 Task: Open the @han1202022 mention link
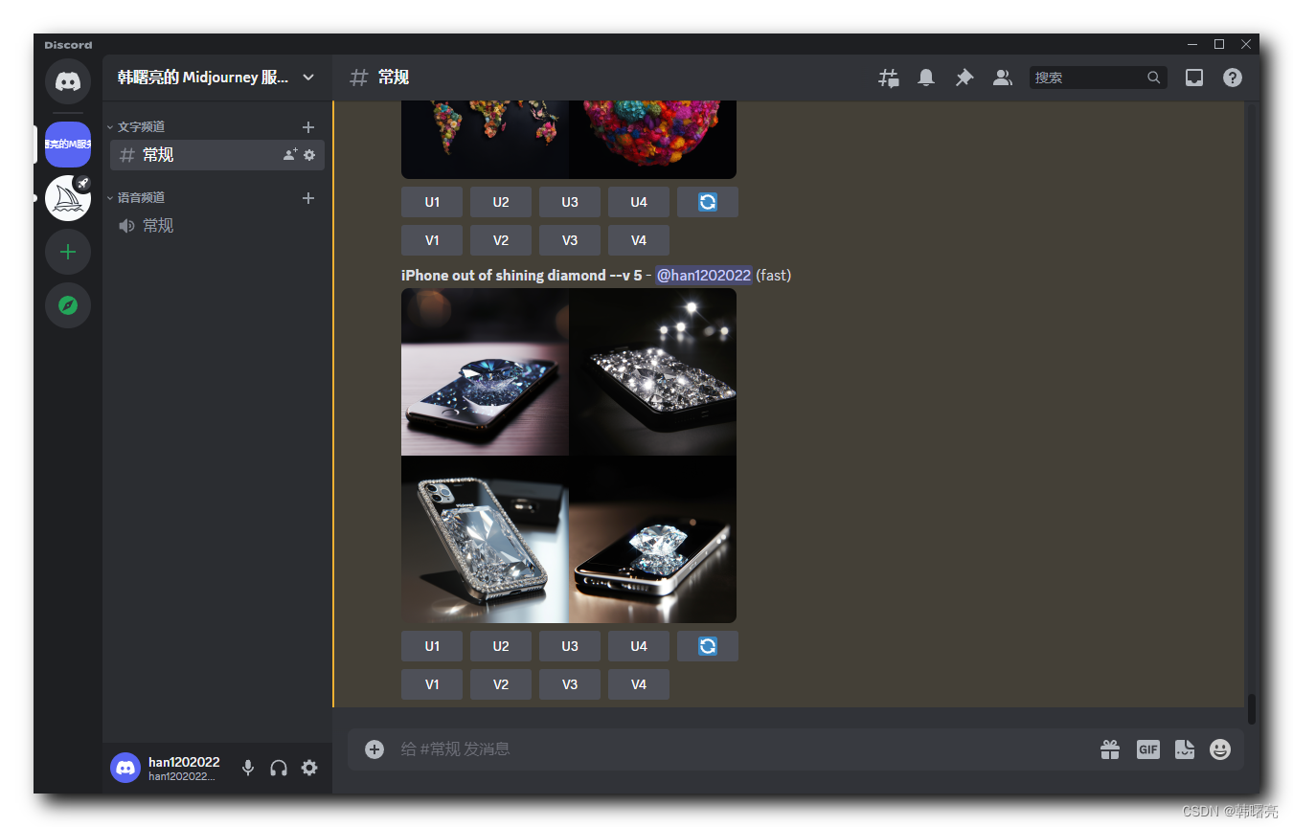704,276
